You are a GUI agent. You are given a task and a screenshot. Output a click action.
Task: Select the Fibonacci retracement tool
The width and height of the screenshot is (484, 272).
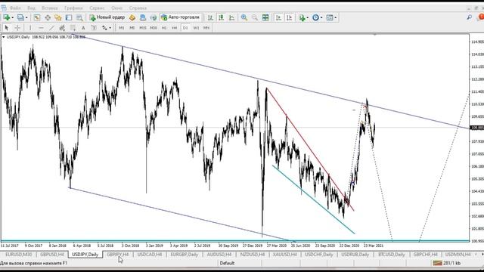[73, 28]
